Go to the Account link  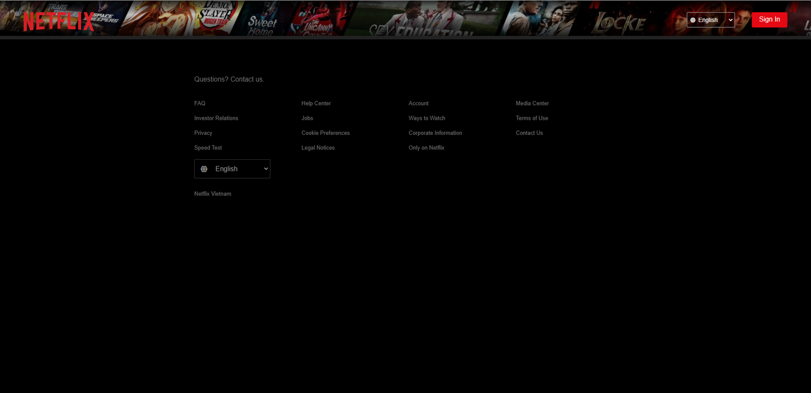click(418, 103)
